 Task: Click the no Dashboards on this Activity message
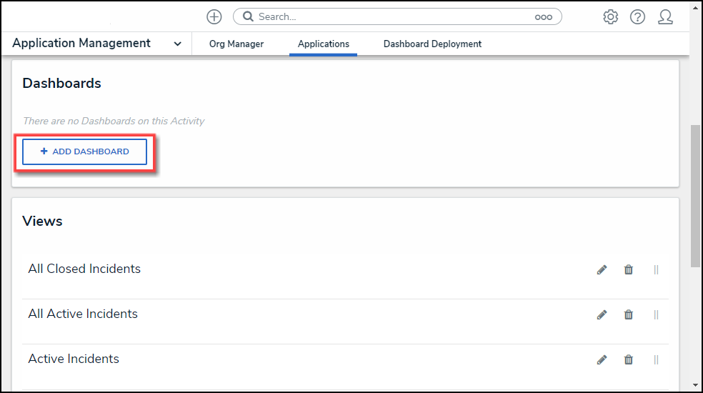tap(114, 121)
